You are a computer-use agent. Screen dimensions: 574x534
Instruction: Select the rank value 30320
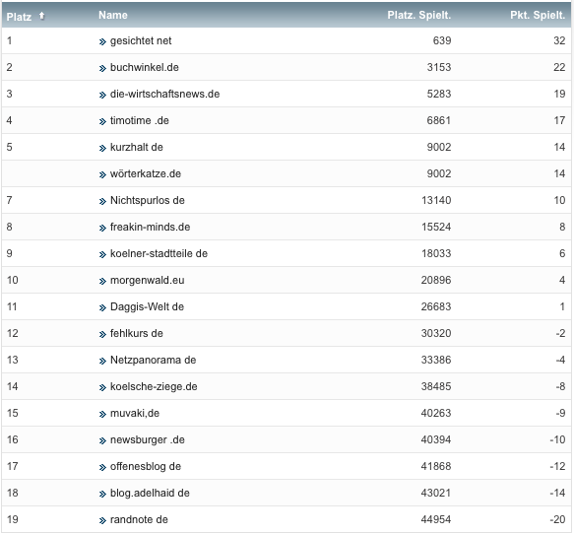coord(436,333)
